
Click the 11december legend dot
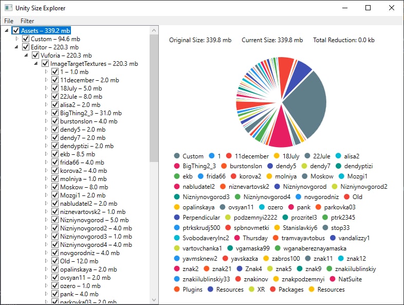point(229,156)
